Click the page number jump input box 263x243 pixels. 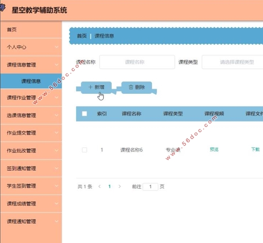tap(151, 187)
